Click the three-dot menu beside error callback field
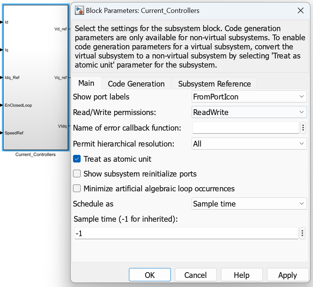 point(303,128)
